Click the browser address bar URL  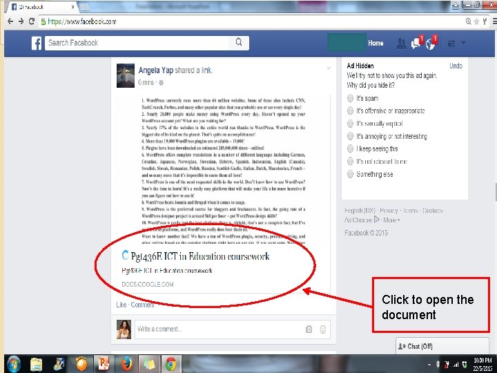[82, 21]
